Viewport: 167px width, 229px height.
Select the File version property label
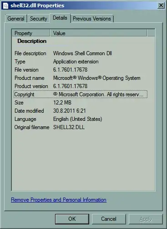(x=26, y=70)
